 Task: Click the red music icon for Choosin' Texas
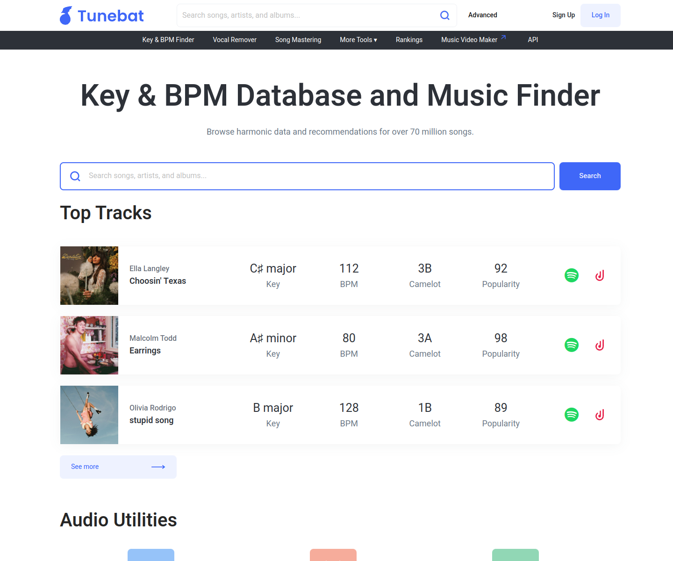point(600,275)
